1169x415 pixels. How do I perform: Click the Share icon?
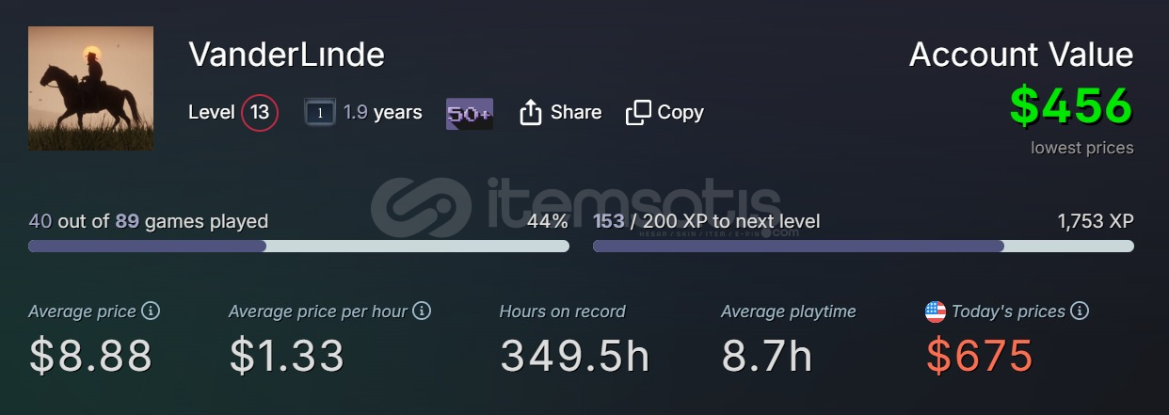click(x=531, y=112)
